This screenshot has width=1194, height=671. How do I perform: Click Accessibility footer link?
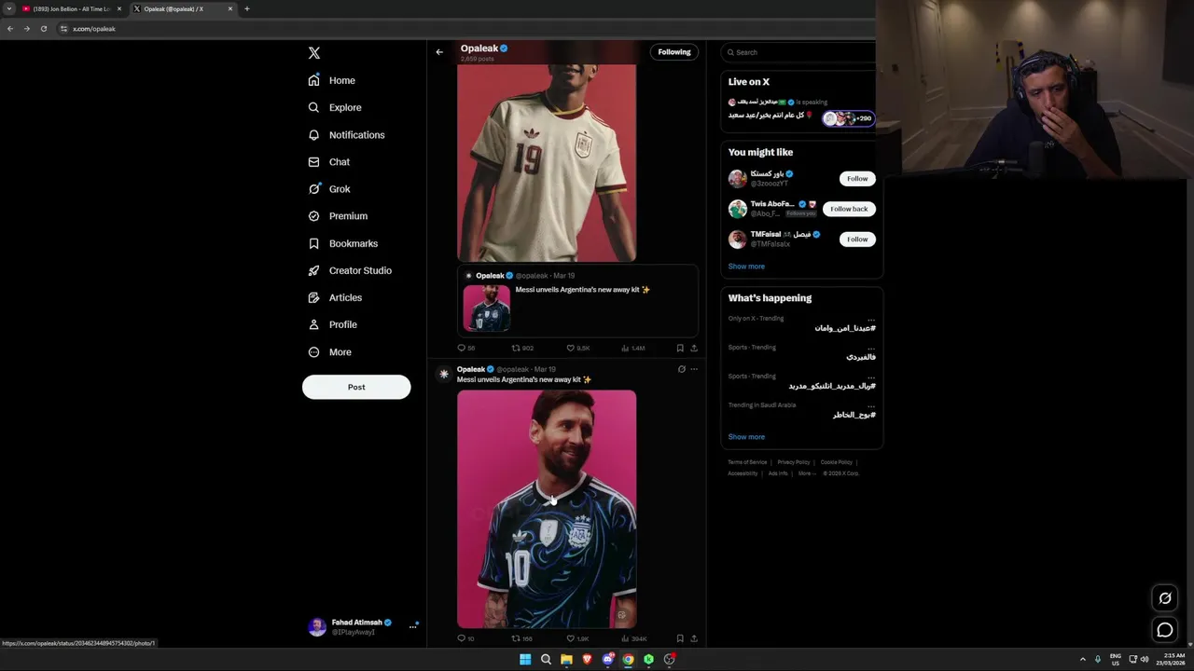click(x=743, y=473)
